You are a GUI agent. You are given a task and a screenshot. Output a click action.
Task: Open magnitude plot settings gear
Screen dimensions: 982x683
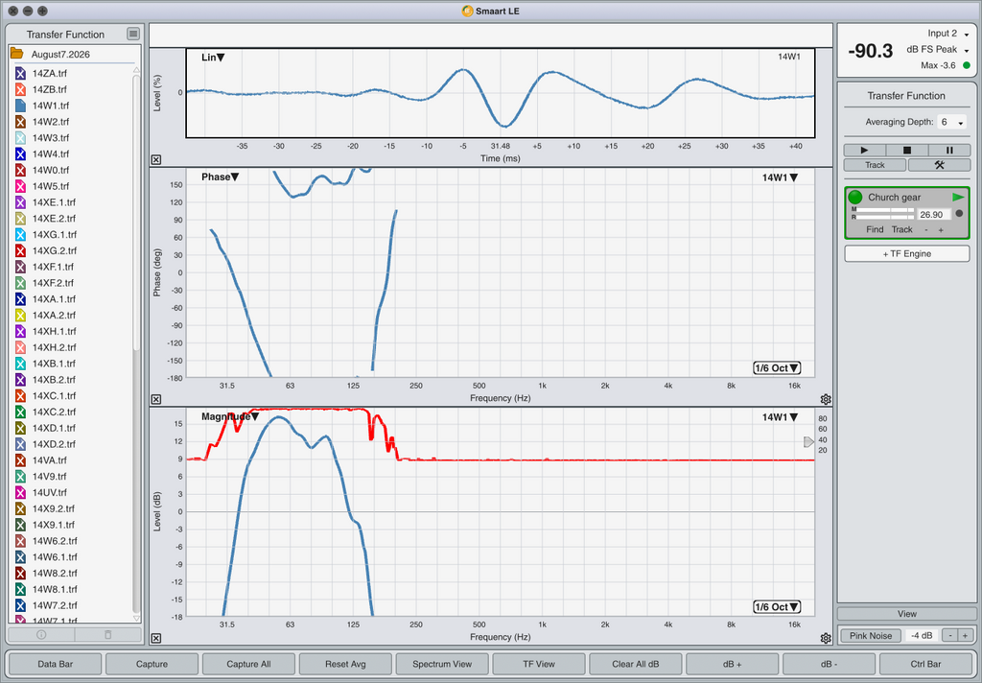tap(826, 638)
